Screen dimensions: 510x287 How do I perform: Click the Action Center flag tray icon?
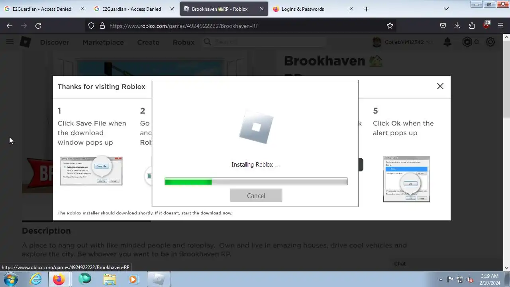(450, 279)
